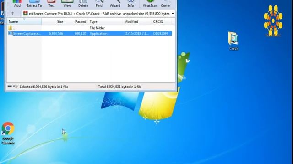
Task: Click the archive path address field
Action: 99,14
